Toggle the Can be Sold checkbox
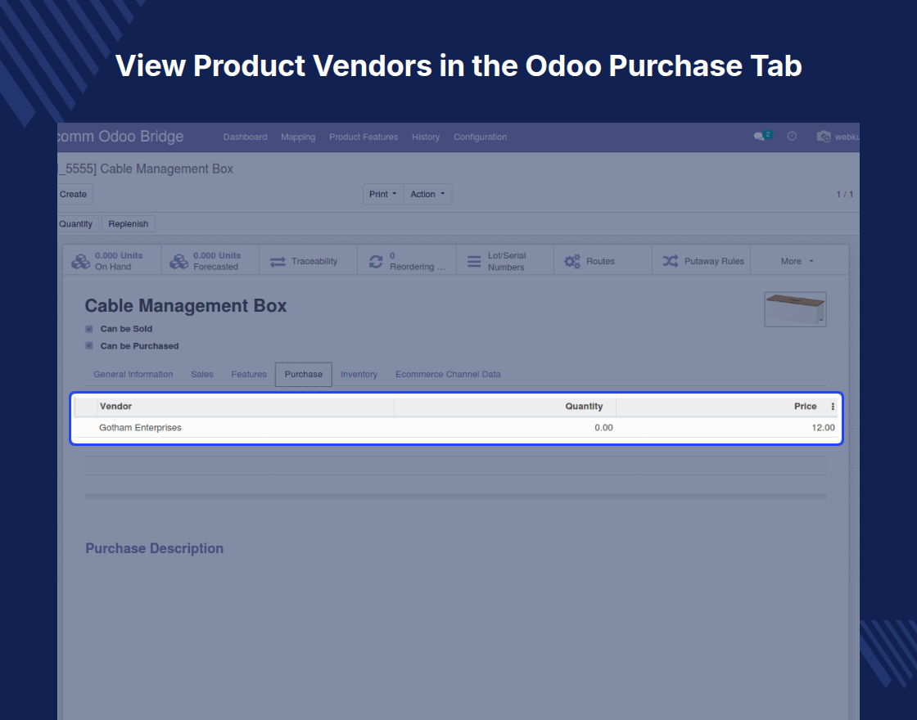917x720 pixels. point(89,329)
